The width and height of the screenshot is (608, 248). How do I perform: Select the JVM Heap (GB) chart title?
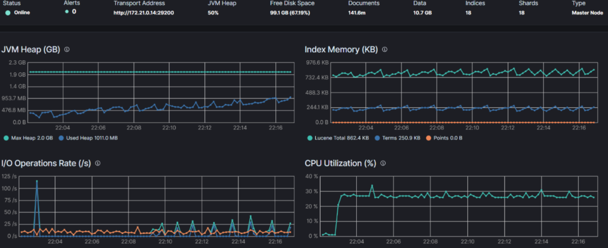point(32,49)
